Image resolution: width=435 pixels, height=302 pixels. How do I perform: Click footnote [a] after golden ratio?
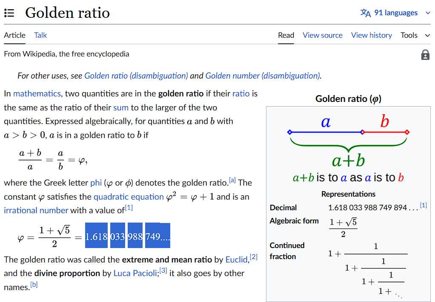232,180
